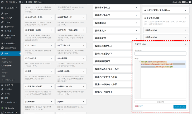Open the 背景 submenu item

[x=3, y=76]
